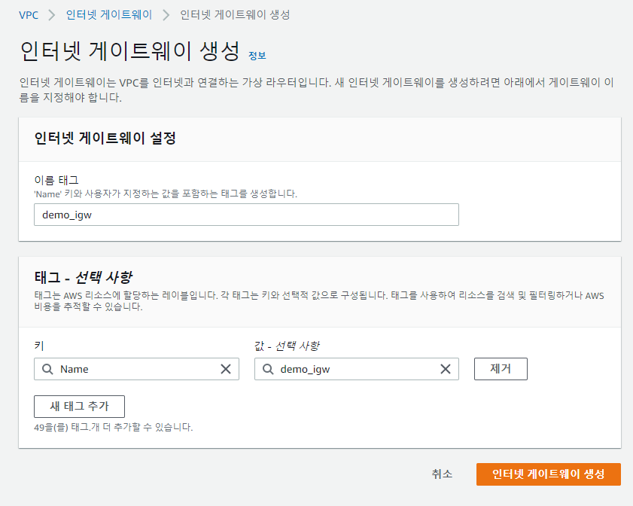The image size is (633, 506).
Task: Click the 인터넷 게이트웨이 설정 section heading
Action: (105, 138)
